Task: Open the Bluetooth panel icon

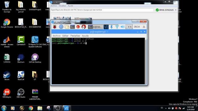Action: click(x=111, y=27)
